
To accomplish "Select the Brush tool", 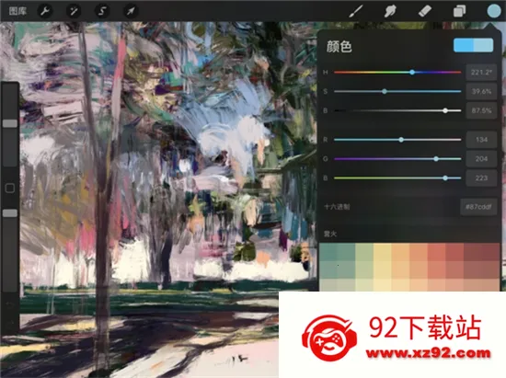I will point(356,11).
